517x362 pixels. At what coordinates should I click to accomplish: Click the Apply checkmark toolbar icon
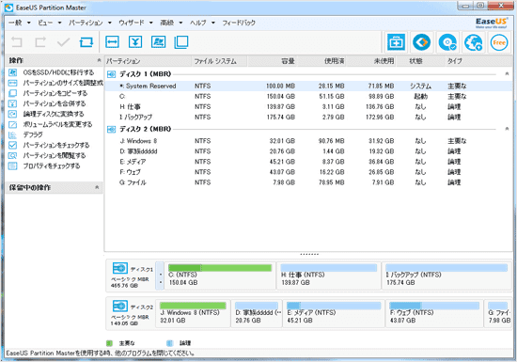point(63,42)
